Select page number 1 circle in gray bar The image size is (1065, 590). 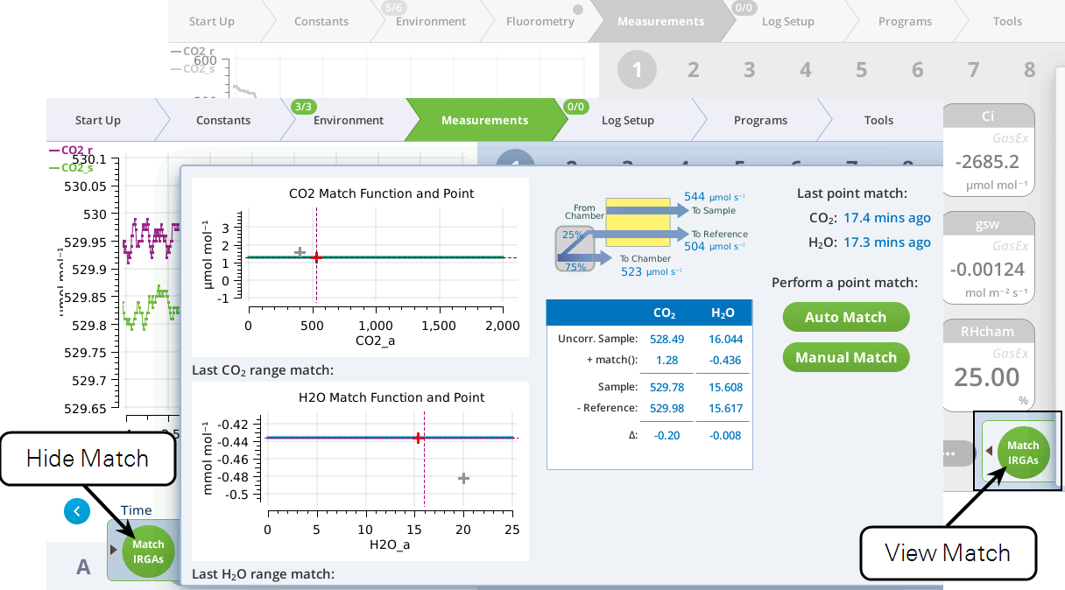637,70
